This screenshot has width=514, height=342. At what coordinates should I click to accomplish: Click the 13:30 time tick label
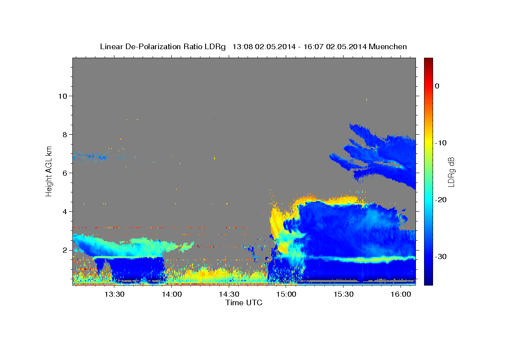(115, 294)
